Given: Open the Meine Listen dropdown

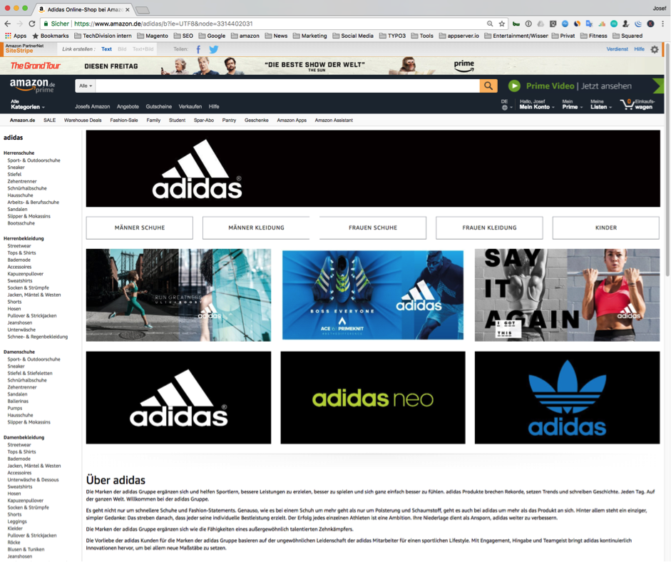Looking at the screenshot, I should point(601,104).
